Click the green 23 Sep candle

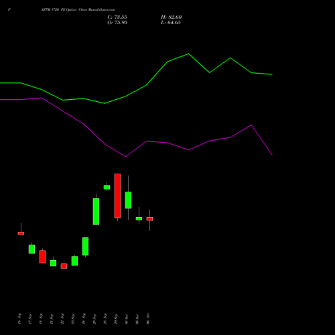(74, 261)
